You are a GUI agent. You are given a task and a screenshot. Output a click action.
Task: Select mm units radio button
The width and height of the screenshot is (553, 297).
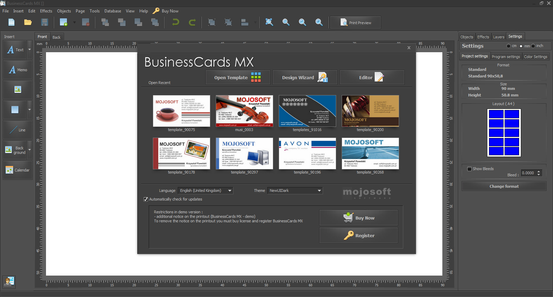(521, 46)
